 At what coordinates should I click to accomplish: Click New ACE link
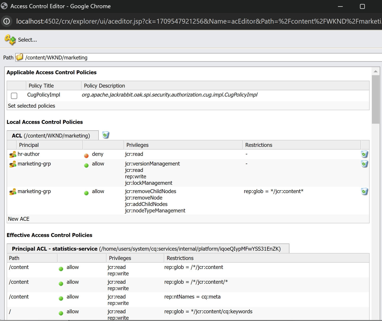[x=19, y=219]
